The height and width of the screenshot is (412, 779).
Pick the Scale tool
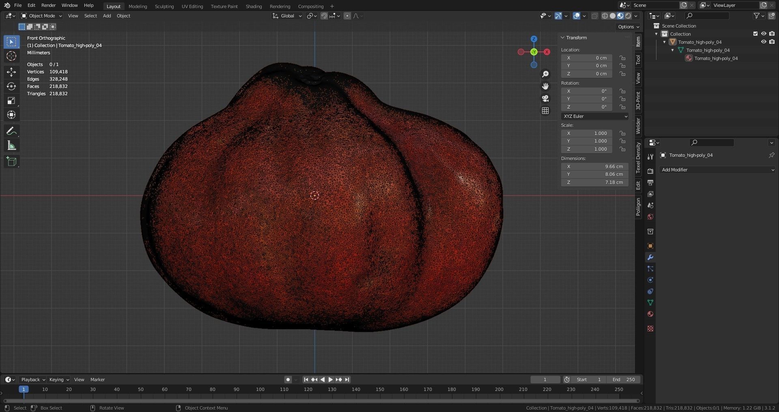point(11,100)
